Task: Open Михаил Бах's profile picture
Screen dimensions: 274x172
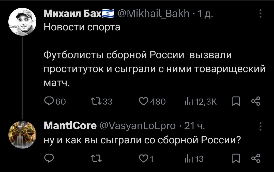Action: coord(22,22)
